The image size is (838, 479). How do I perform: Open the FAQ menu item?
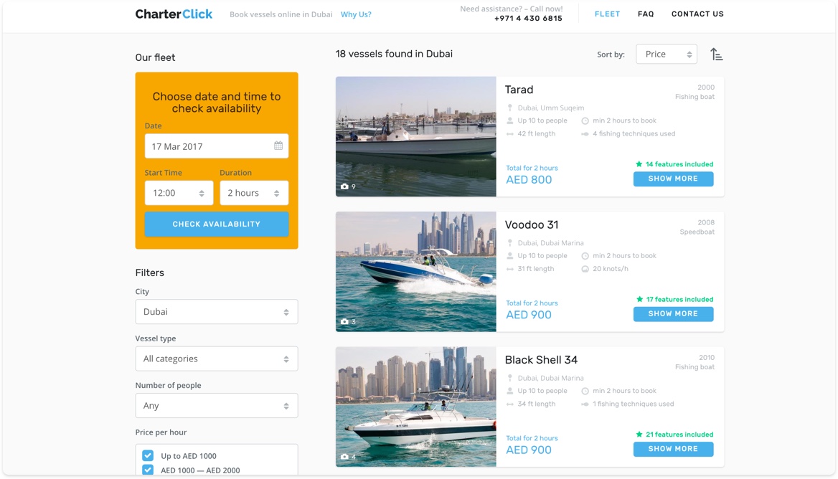coord(646,14)
